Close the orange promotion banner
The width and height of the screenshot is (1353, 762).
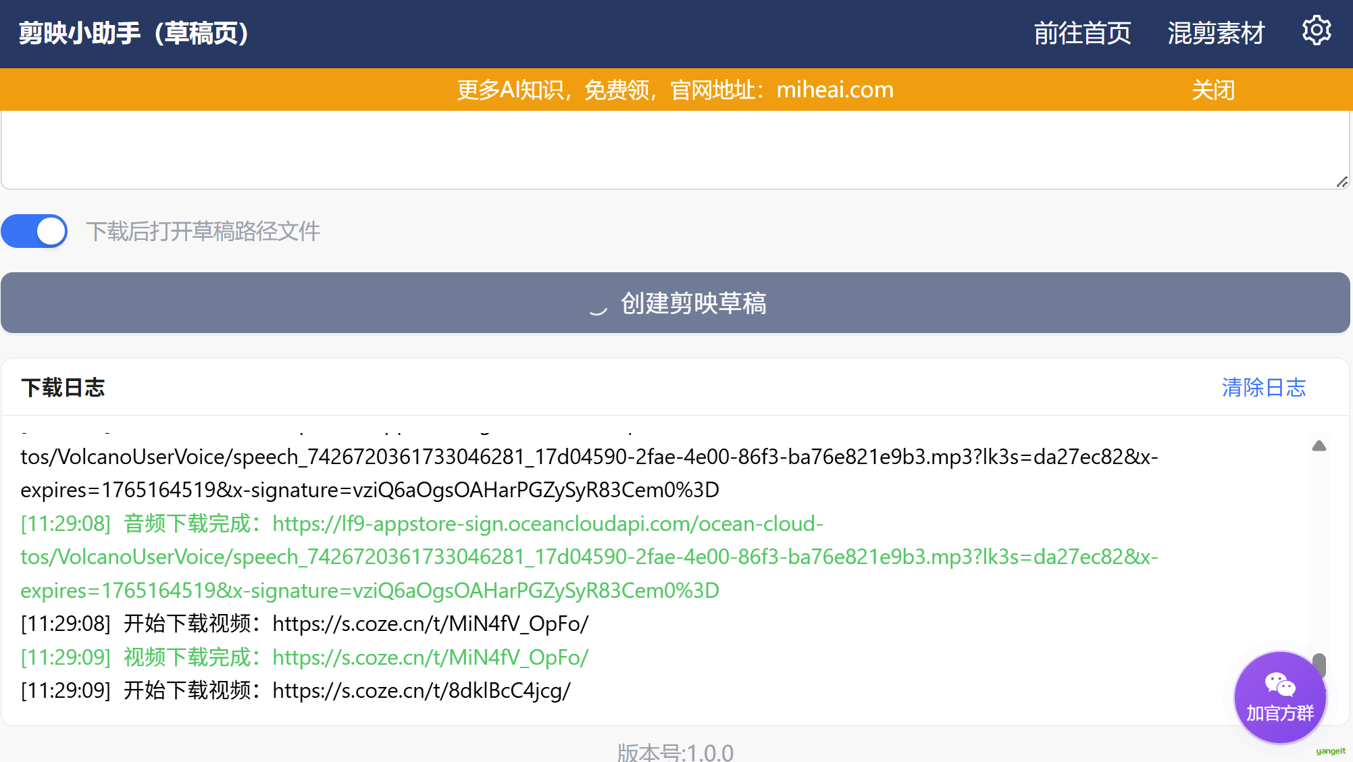[x=1212, y=90]
